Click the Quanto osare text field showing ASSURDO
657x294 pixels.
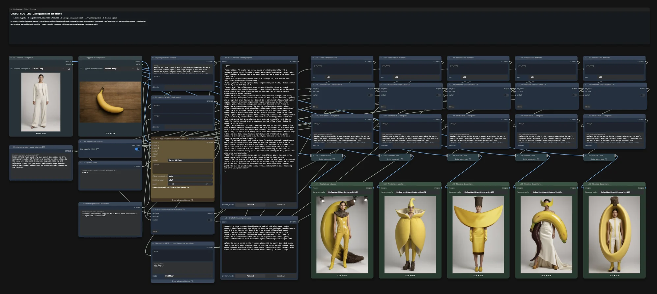[110, 179]
